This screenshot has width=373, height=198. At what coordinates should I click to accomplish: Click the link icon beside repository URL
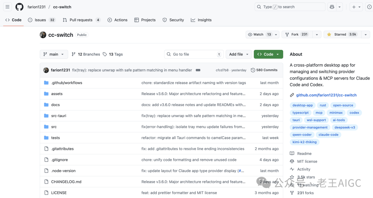[292, 95]
